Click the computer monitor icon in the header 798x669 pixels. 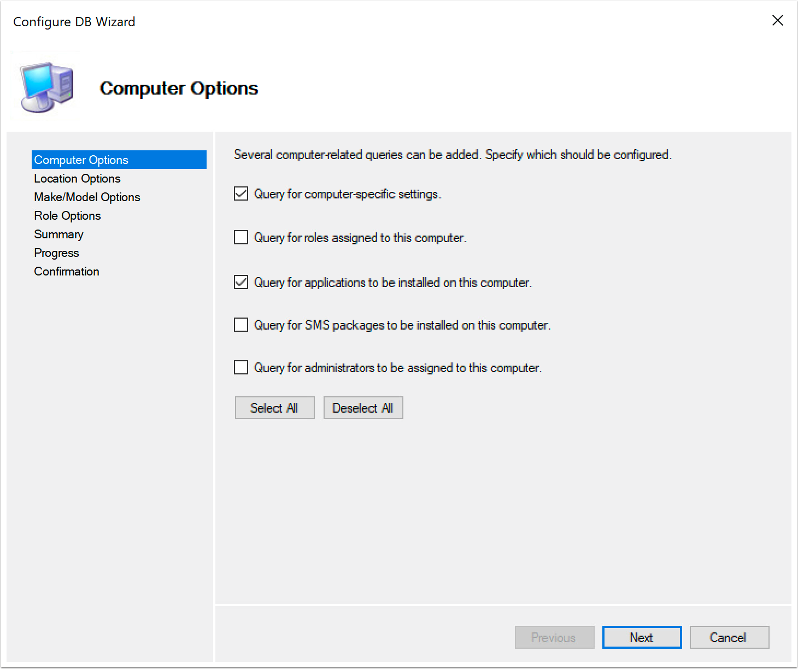pos(46,85)
